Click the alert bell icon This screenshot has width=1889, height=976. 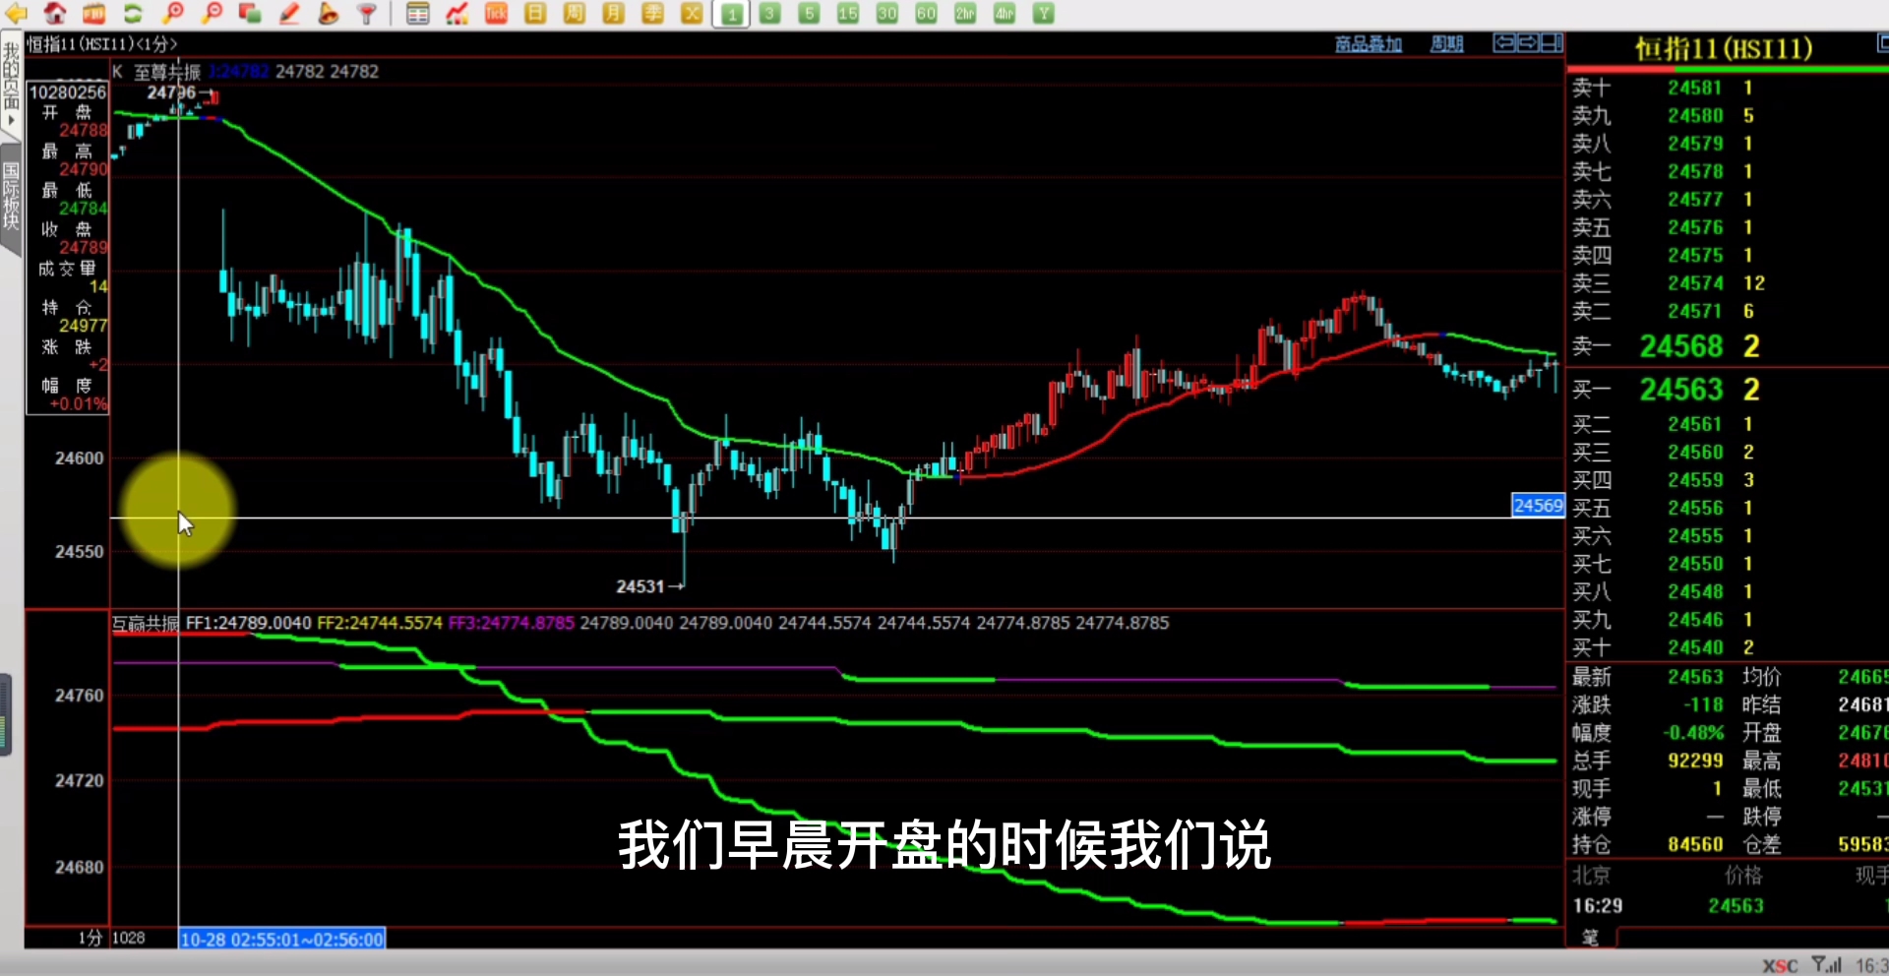coord(329,13)
